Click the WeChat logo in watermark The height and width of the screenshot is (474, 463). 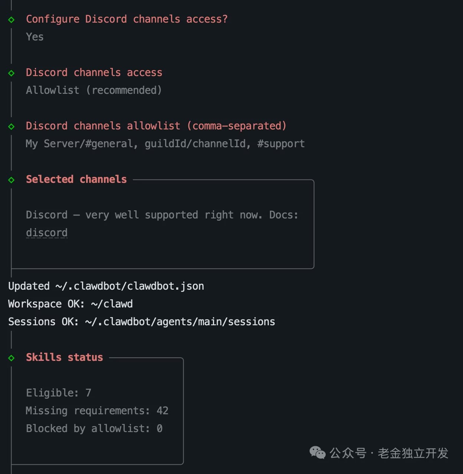(x=318, y=453)
